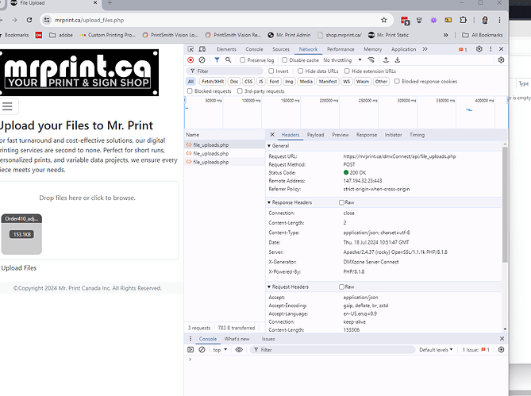Check the Blocked requests checkbox
The height and width of the screenshot is (396, 531).
190,91
